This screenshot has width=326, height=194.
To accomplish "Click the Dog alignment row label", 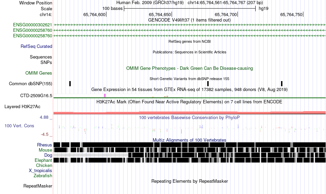I will (48, 155).
